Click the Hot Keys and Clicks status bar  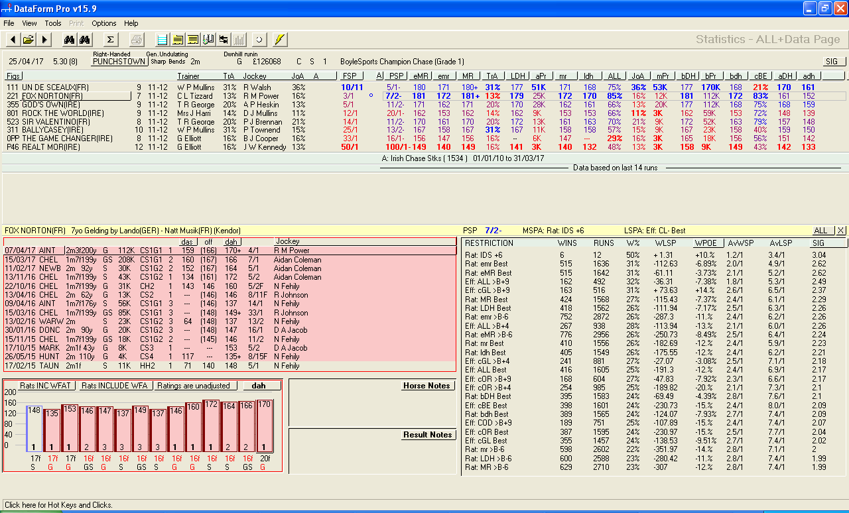[60, 506]
